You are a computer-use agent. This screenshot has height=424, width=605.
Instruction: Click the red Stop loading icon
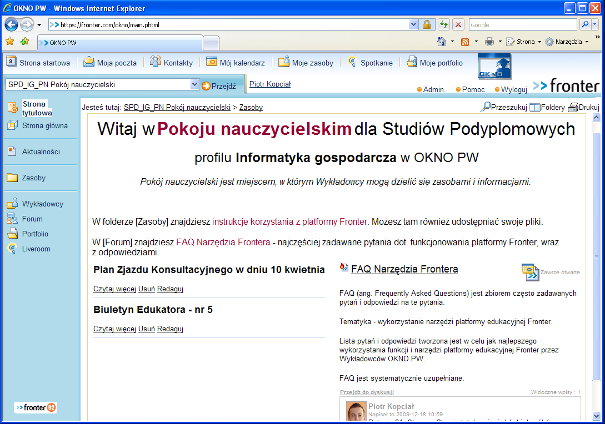pos(458,24)
